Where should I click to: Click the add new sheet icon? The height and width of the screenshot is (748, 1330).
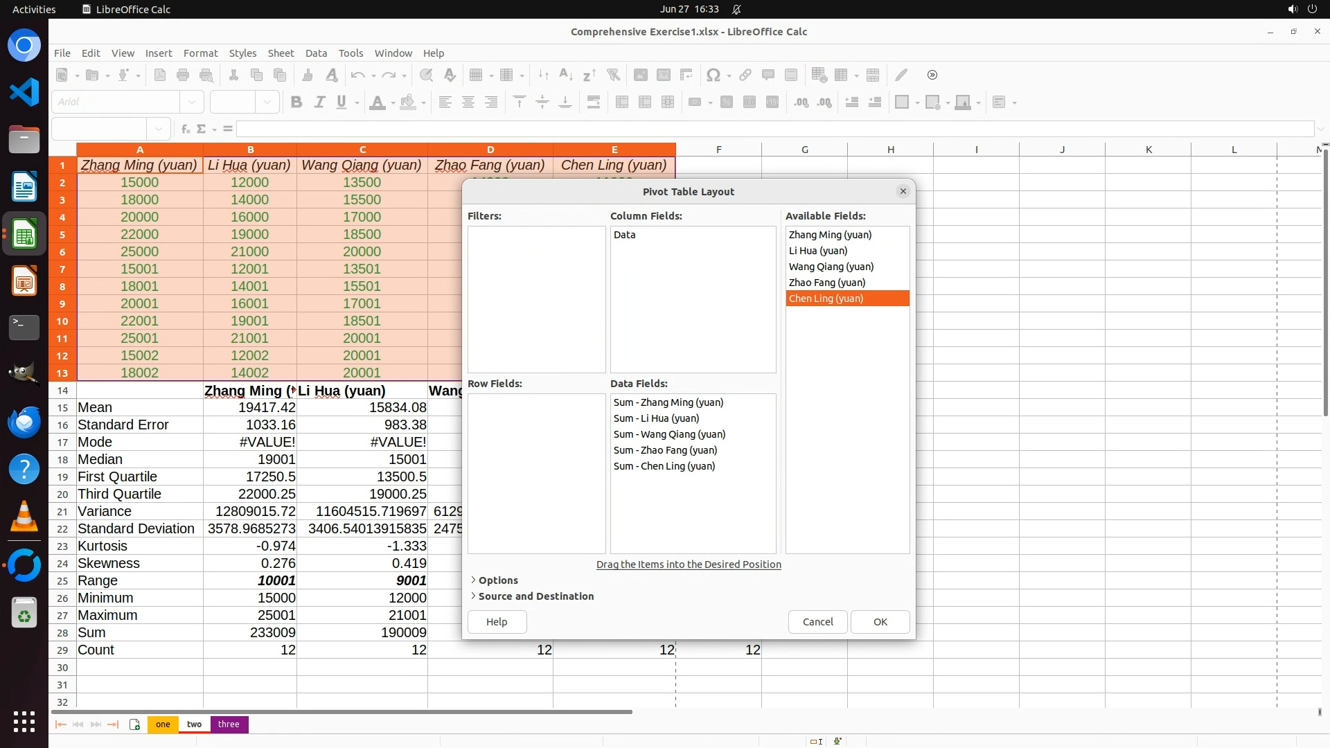click(134, 724)
